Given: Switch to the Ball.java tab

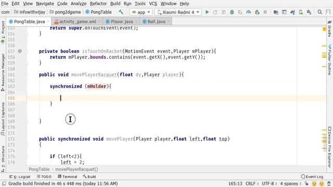Looking at the screenshot, I should [156, 22].
